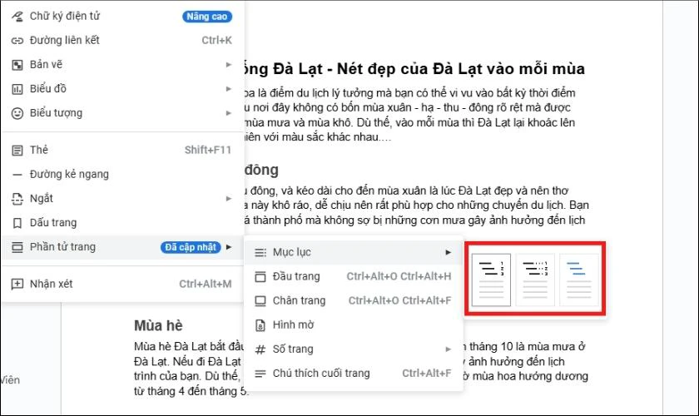Click the tab icon beside Thẻ
The image size is (699, 416).
[17, 151]
